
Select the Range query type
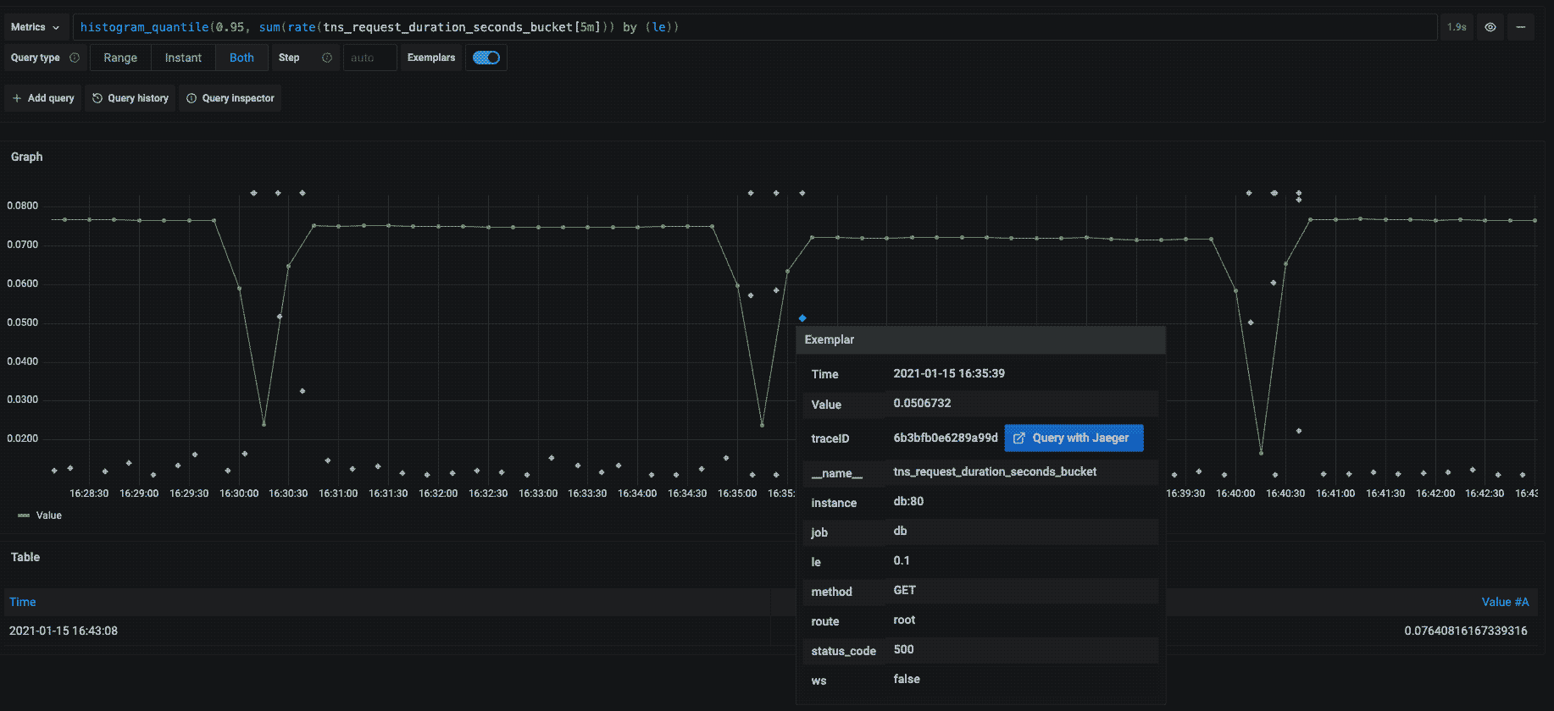point(120,58)
